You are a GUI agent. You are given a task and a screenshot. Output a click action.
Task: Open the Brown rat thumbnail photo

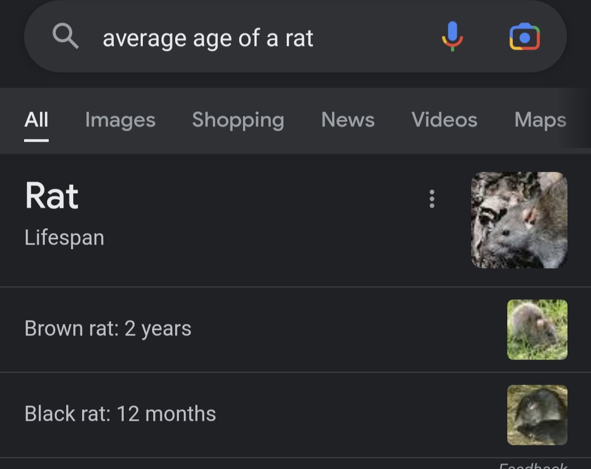point(537,329)
